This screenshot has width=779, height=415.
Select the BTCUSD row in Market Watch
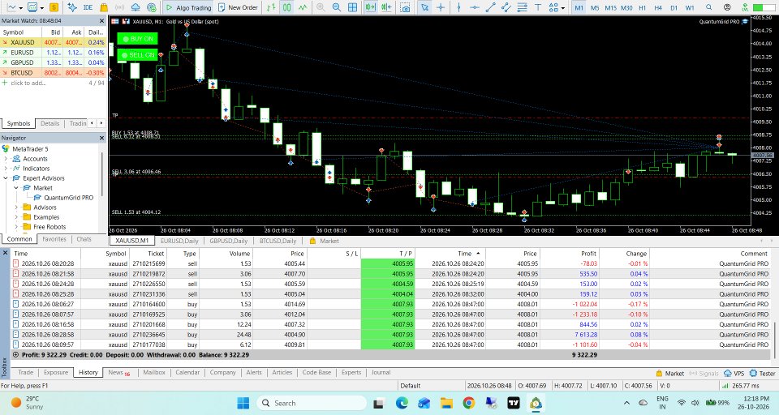[54, 72]
